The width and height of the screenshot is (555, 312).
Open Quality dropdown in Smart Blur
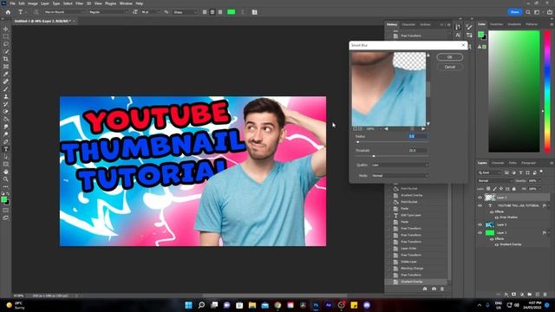click(400, 165)
